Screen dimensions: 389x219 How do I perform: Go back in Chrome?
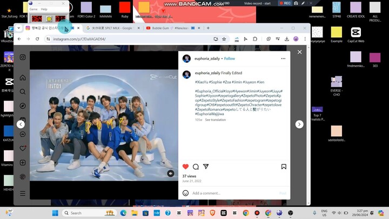click(x=19, y=39)
